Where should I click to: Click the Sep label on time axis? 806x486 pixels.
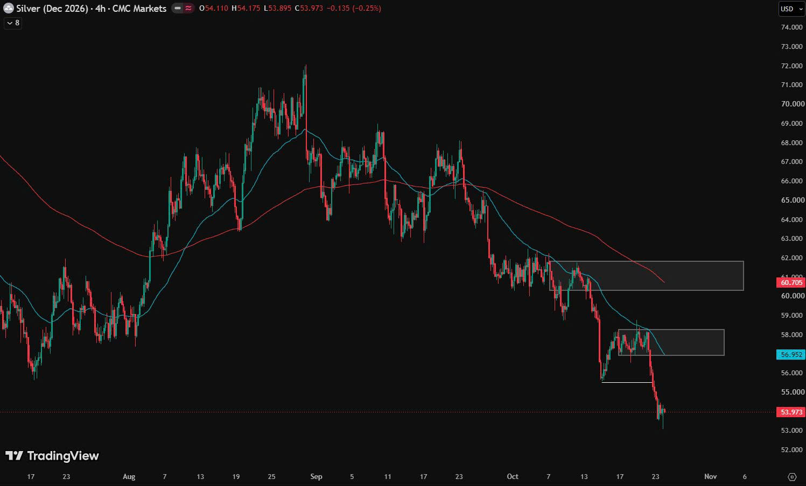point(316,476)
